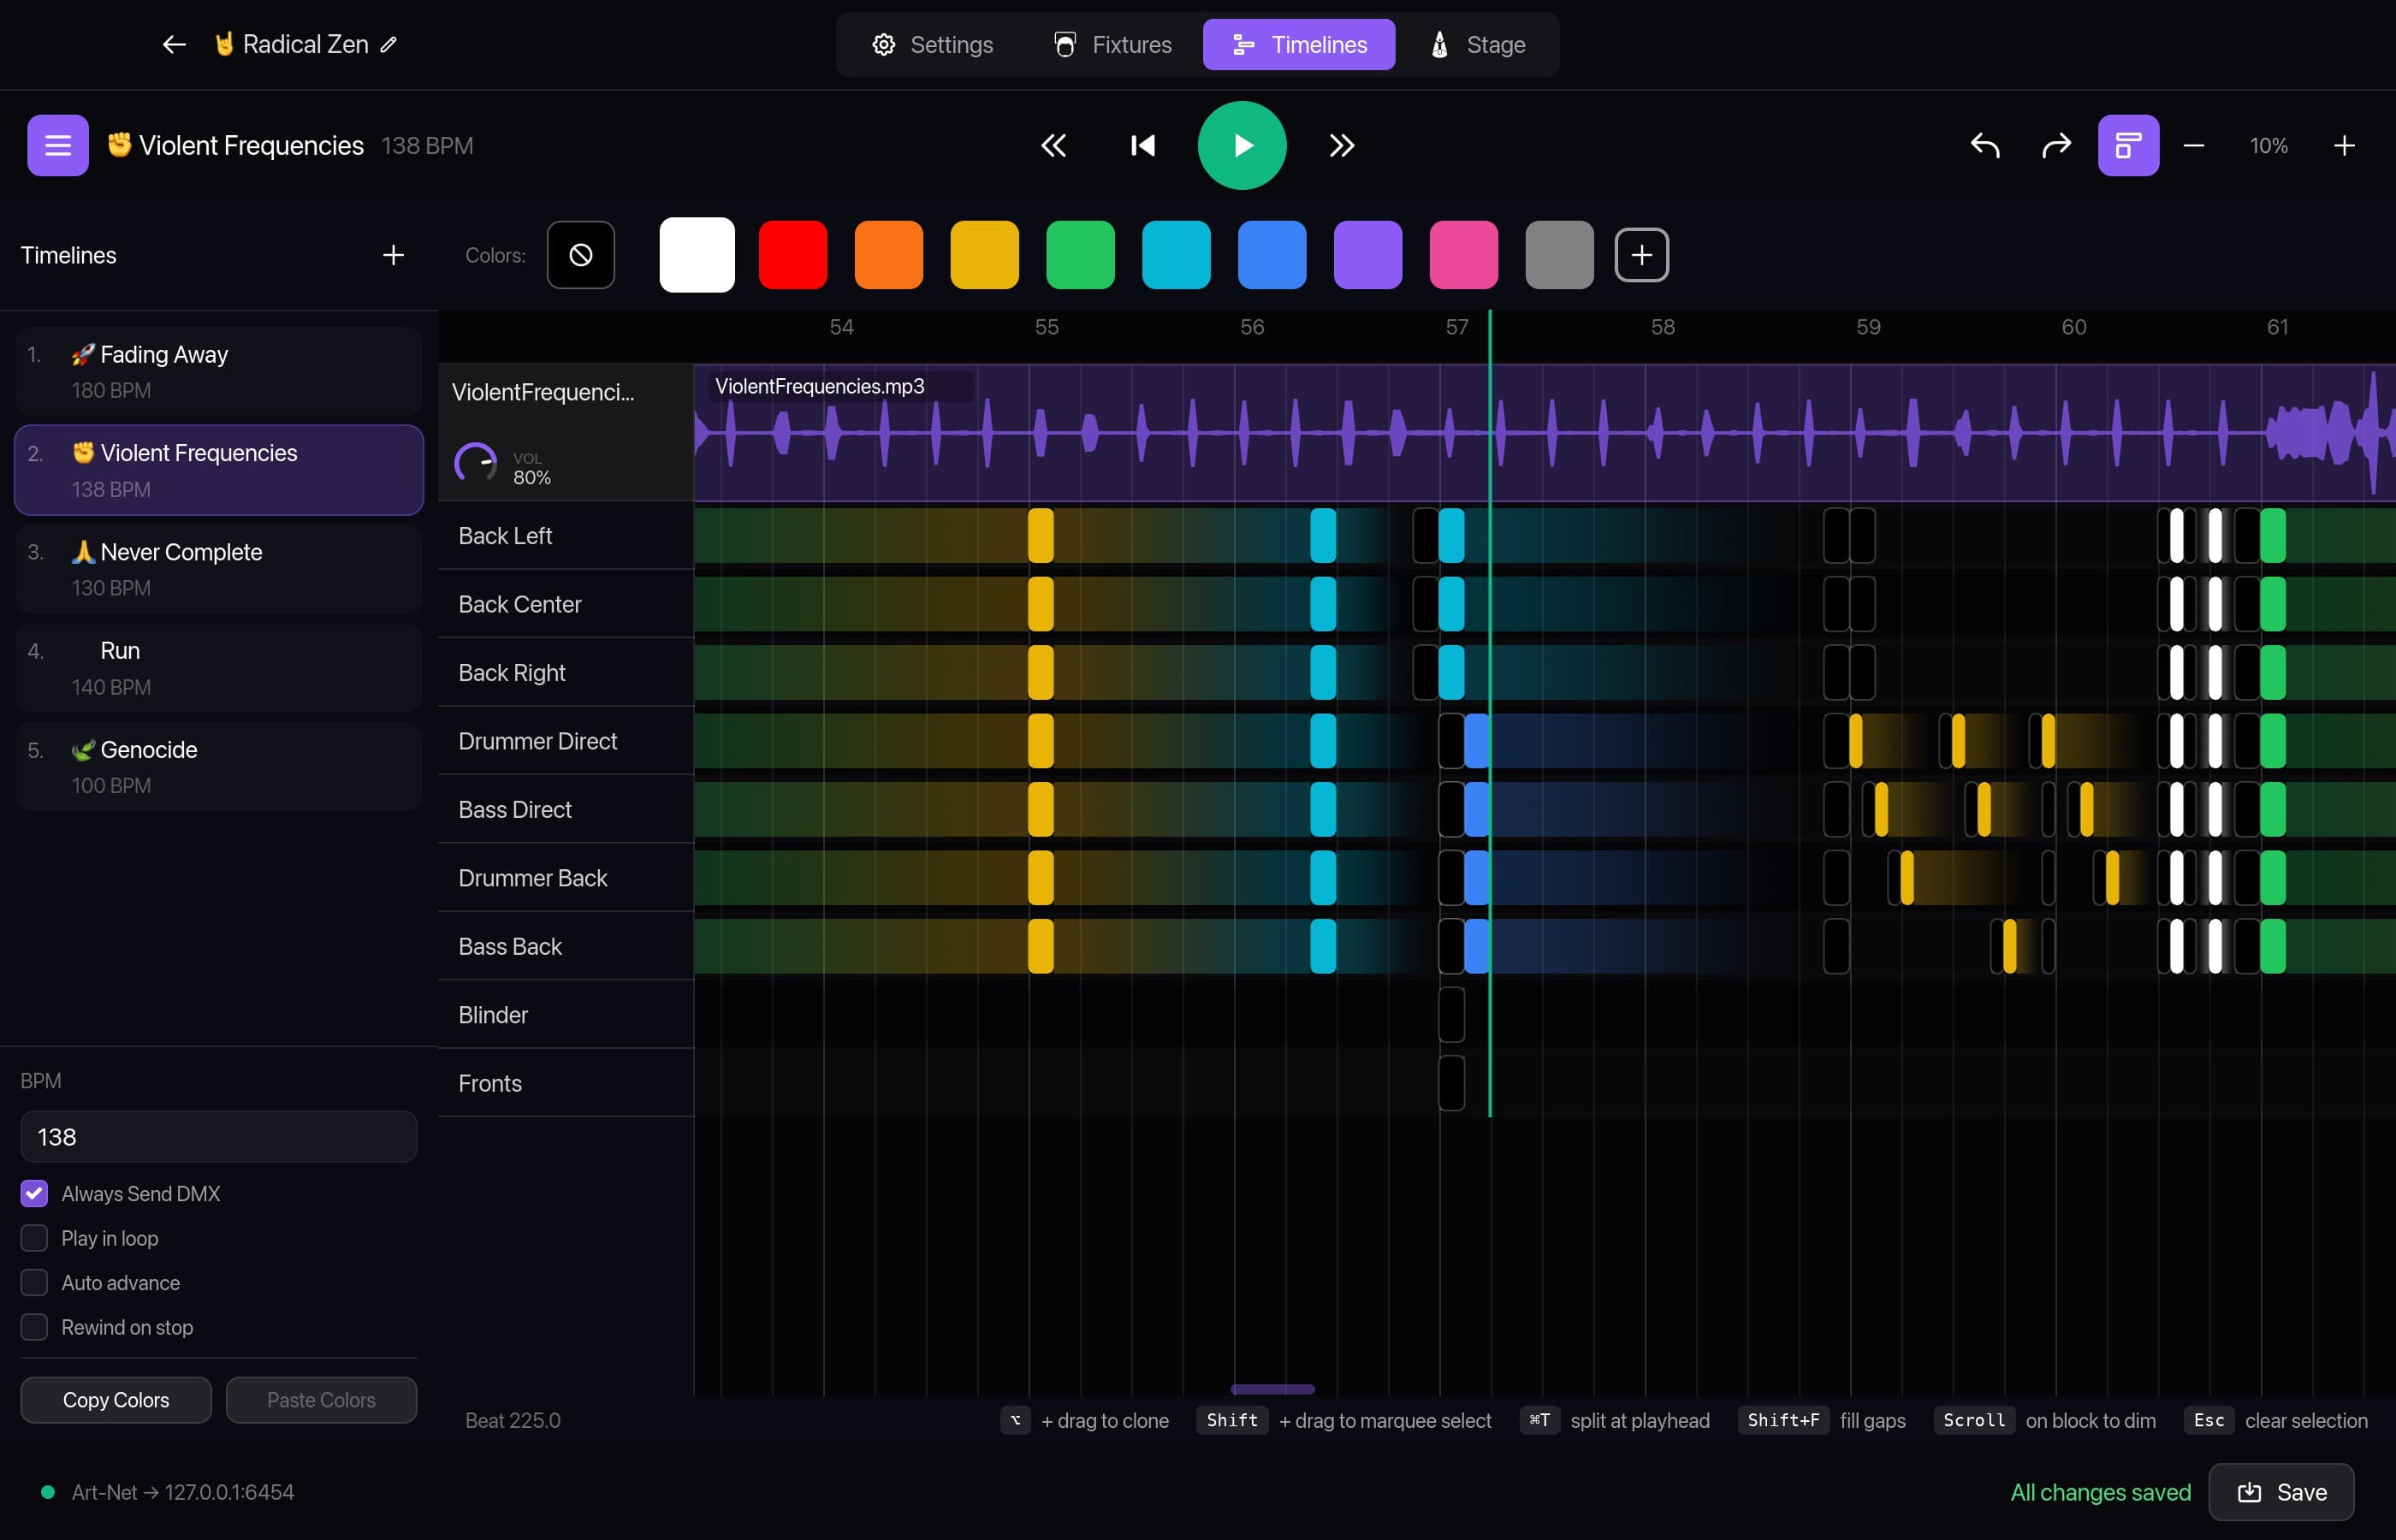Click the 10% zoom level value
This screenshot has width=2396, height=1540.
pos(2269,146)
